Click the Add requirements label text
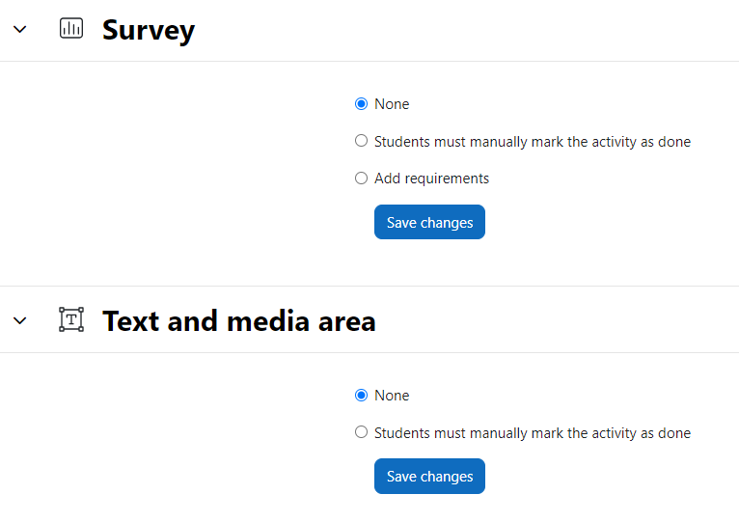Screen dimensions: 739x522 click(x=431, y=179)
